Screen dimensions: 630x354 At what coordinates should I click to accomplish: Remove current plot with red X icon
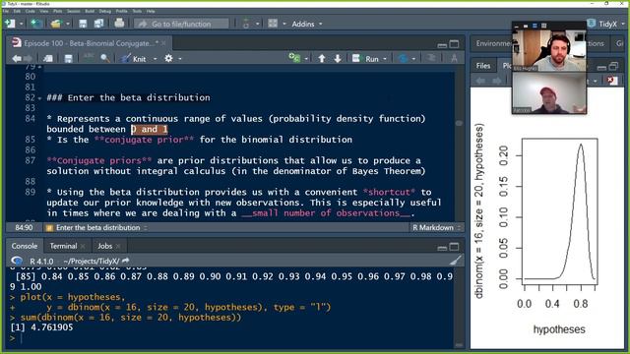click(611, 81)
